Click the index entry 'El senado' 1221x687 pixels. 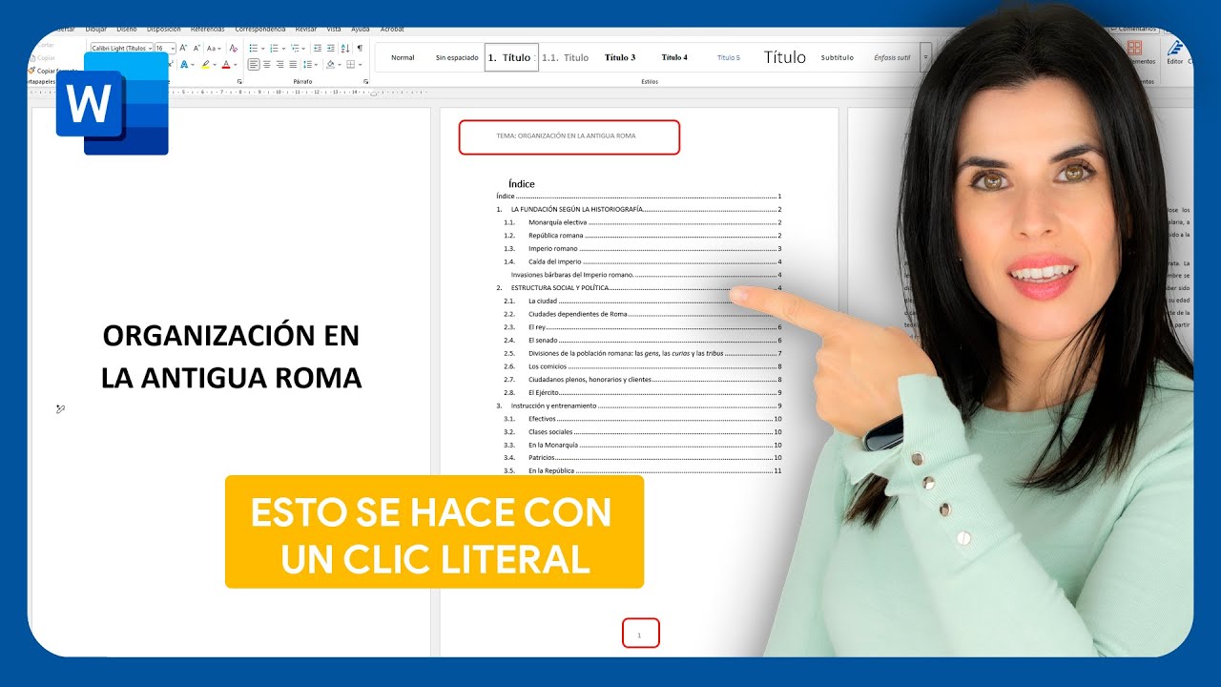point(543,341)
